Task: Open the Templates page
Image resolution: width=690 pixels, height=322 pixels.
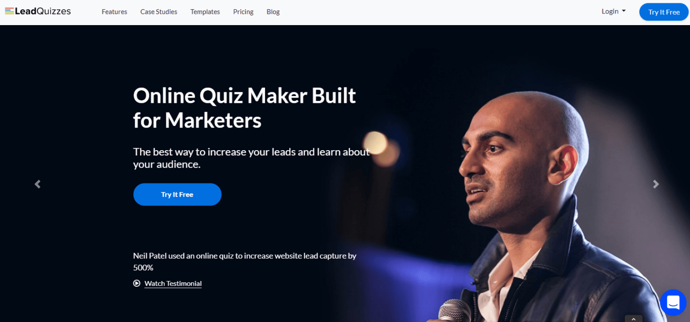Action: pyautogui.click(x=205, y=12)
